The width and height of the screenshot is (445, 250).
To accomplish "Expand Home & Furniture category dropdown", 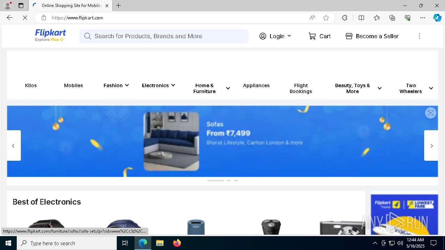I will tap(211, 88).
